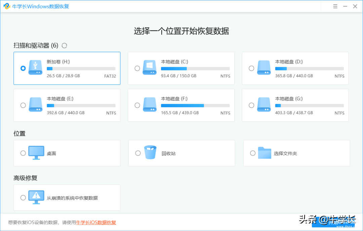Image resolution: width=363 pixels, height=231 pixels.
Task: Click the 本地磁盘 (E:) label
Action: [60, 99]
